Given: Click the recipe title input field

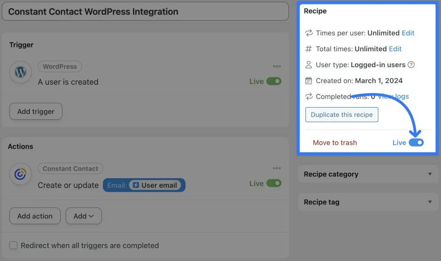Looking at the screenshot, I should coord(146,12).
